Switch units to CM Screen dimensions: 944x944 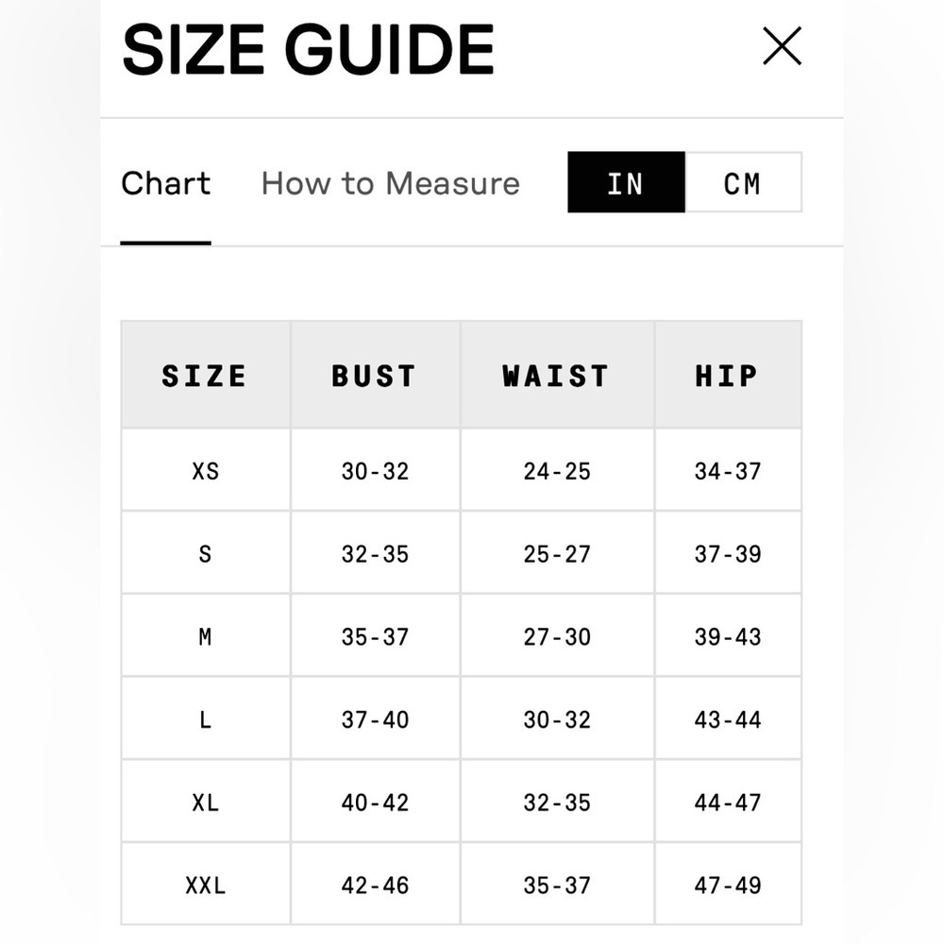coord(742,183)
